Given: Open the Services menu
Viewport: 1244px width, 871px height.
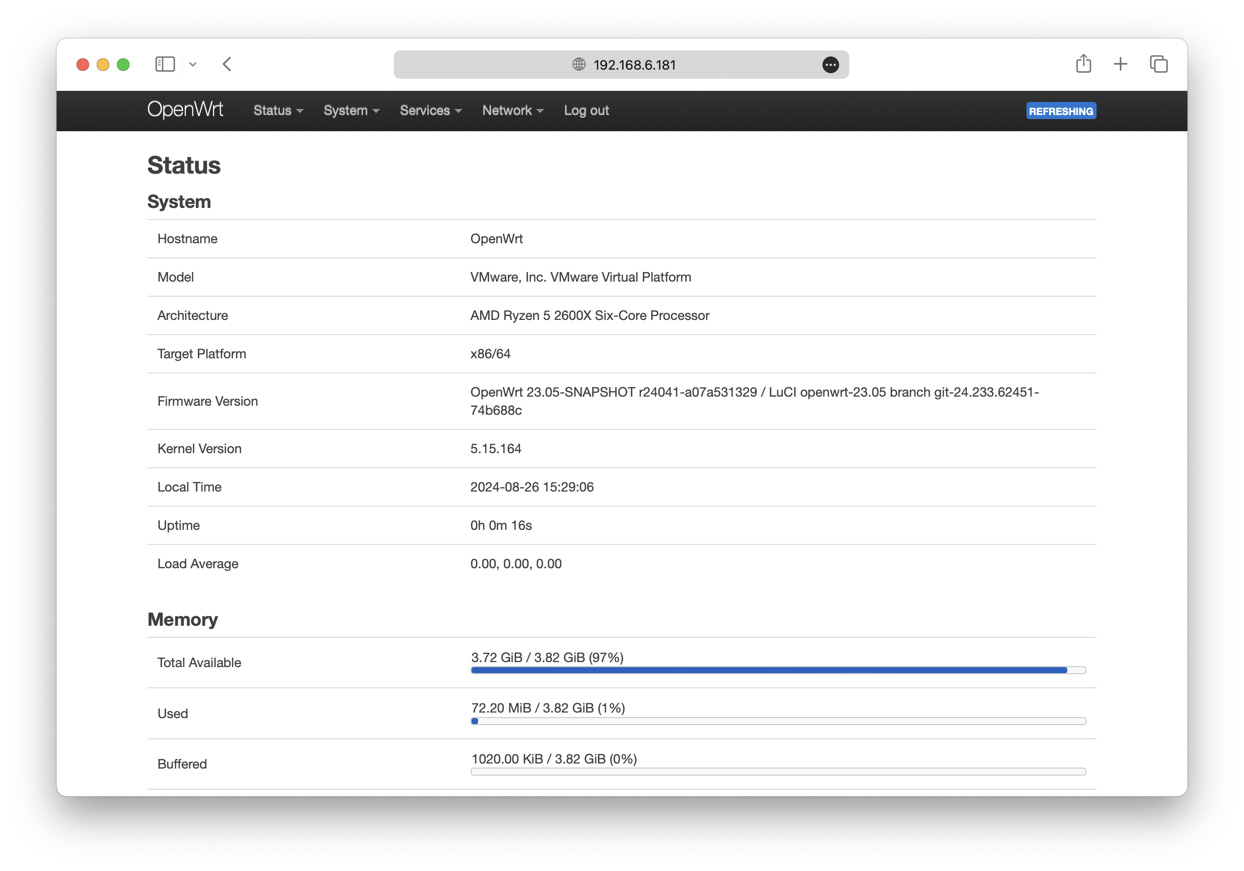Looking at the screenshot, I should 430,111.
